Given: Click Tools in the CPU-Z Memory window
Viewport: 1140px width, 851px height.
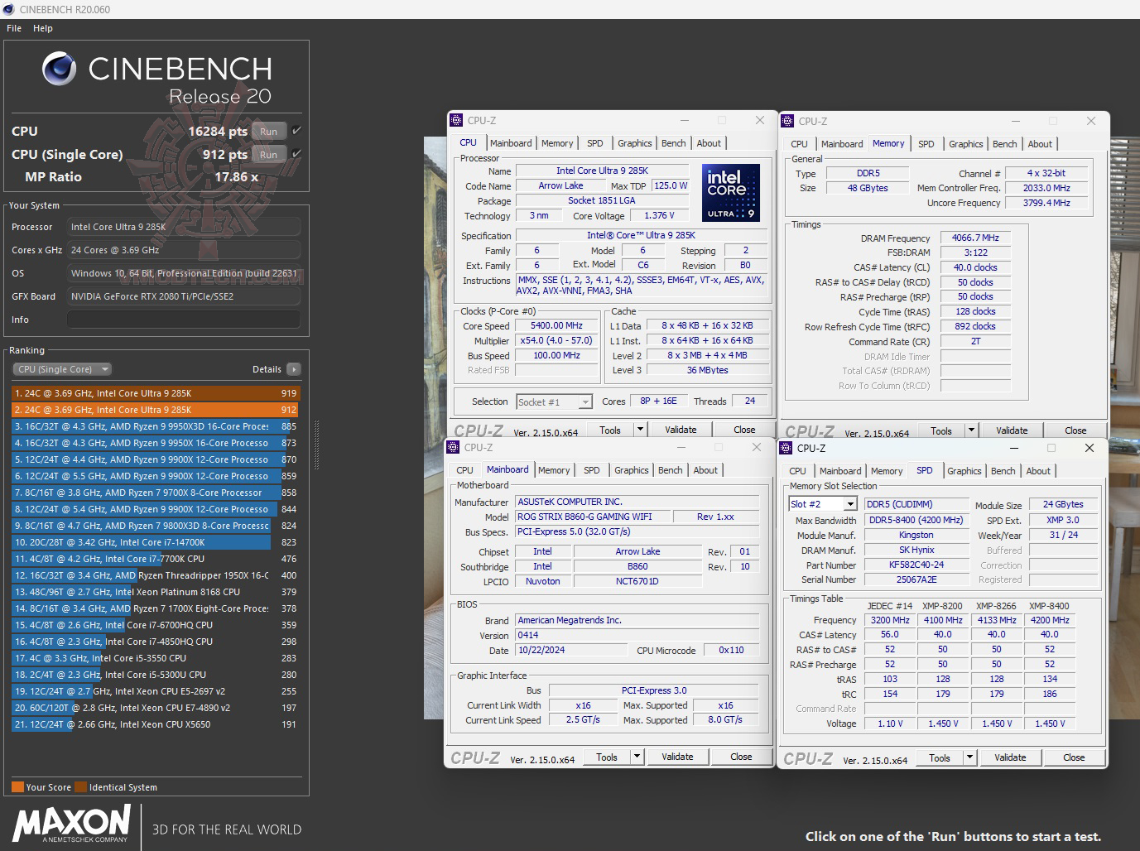Looking at the screenshot, I should 941,430.
